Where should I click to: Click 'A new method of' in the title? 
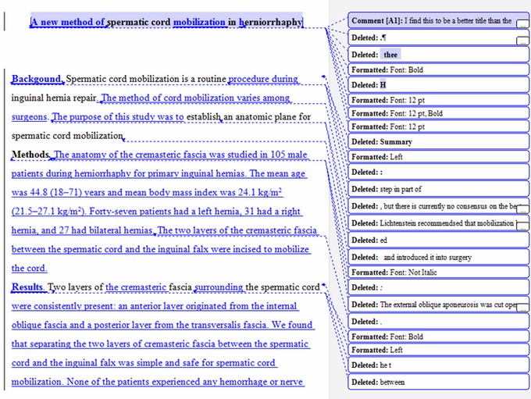click(68, 22)
